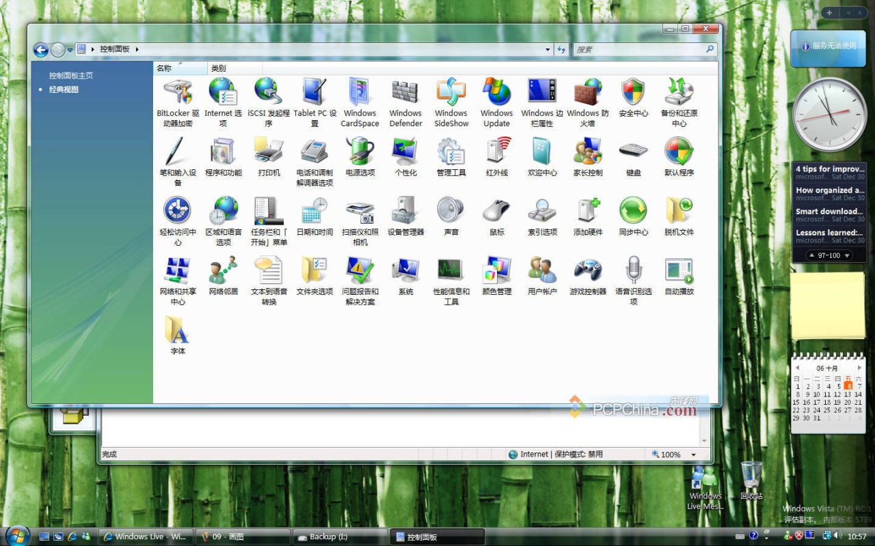
Task: Expand the address bar history dropdown
Action: 548,50
